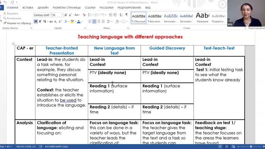Click the Redo/Repeat icon
The image size is (265, 149).
click(x=12, y=2)
